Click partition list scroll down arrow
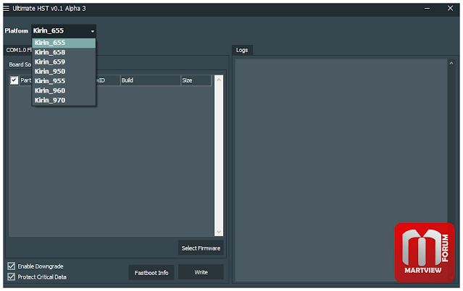Viewport: 463px width, 291px height. click(x=219, y=232)
